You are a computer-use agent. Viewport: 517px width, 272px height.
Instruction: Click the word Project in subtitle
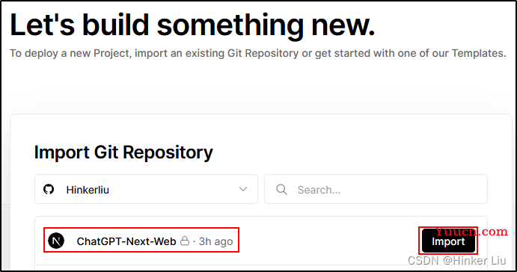(x=111, y=53)
